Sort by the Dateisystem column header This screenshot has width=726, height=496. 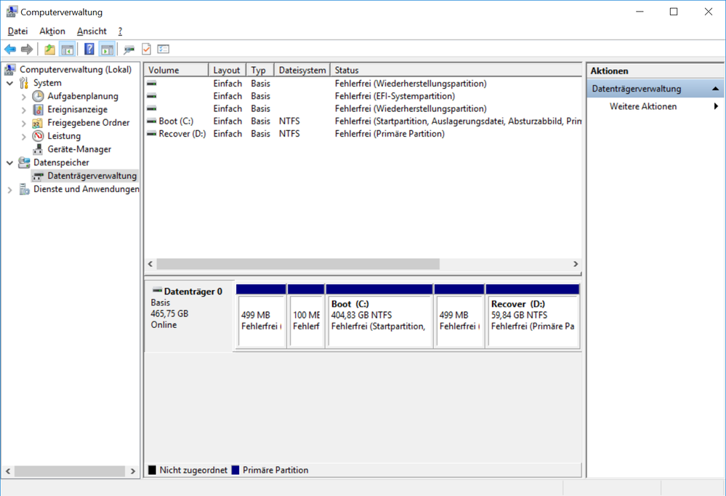point(302,71)
